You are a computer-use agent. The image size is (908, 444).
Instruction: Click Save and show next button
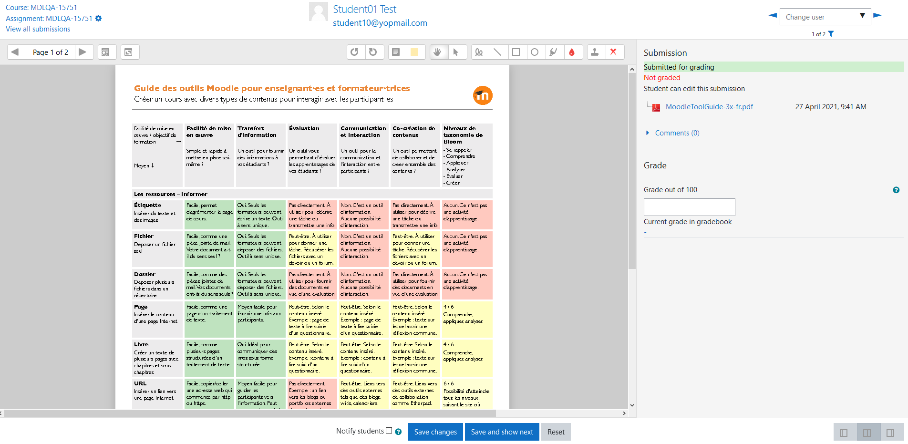(x=502, y=432)
